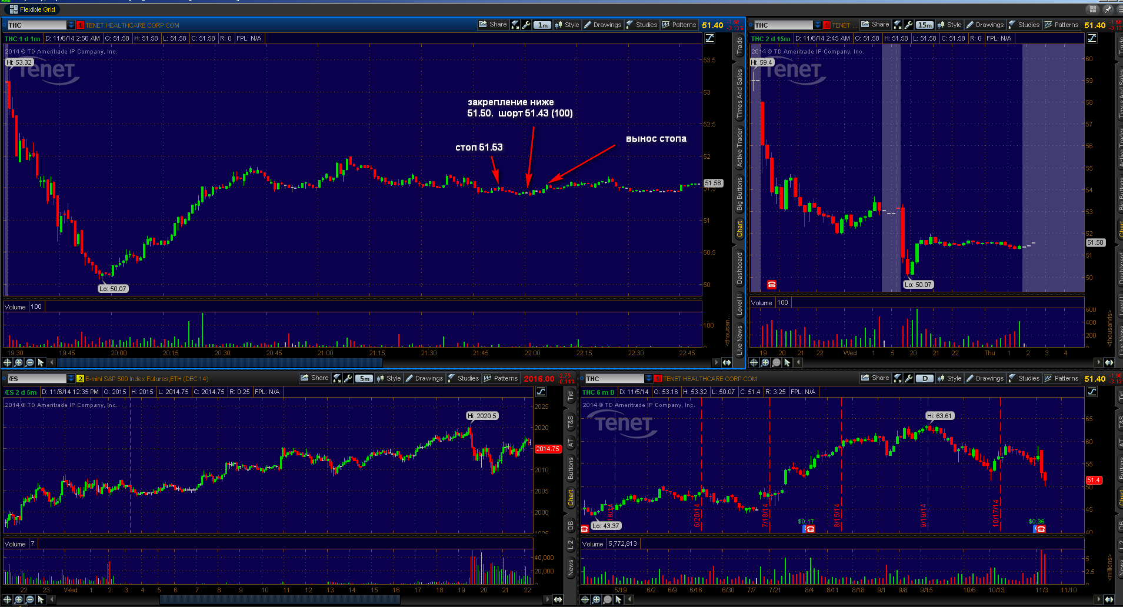Toggle the Trade side panel of THC 1m chart
1123x607 pixels.
click(739, 46)
